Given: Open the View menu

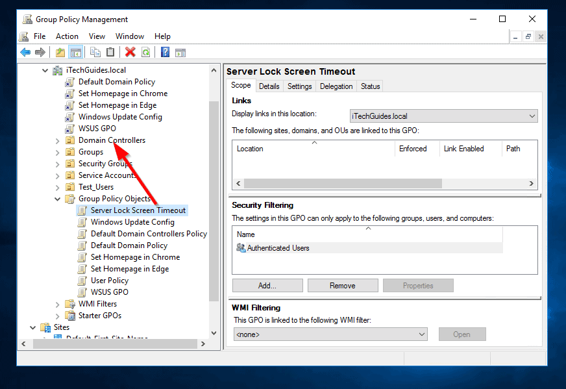Looking at the screenshot, I should pyautogui.click(x=97, y=36).
